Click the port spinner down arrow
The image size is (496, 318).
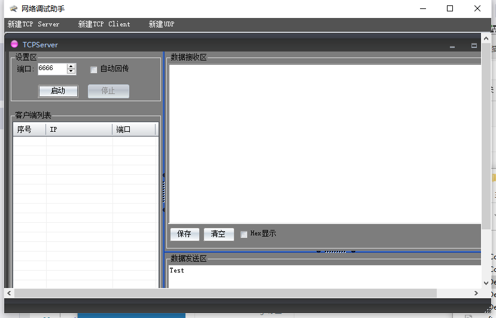coord(71,72)
